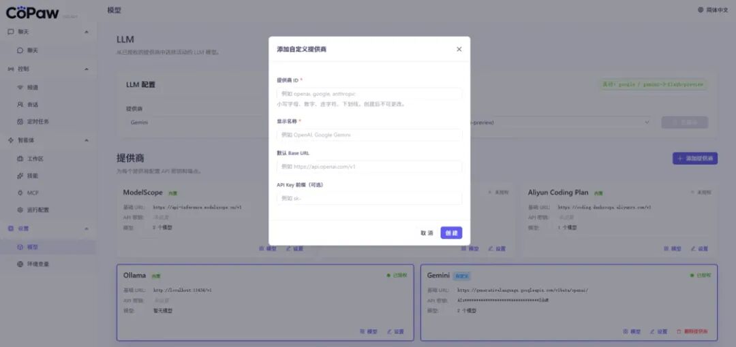Click the 已授权 status on Ollama card
This screenshot has height=347, width=736.
pos(397,276)
